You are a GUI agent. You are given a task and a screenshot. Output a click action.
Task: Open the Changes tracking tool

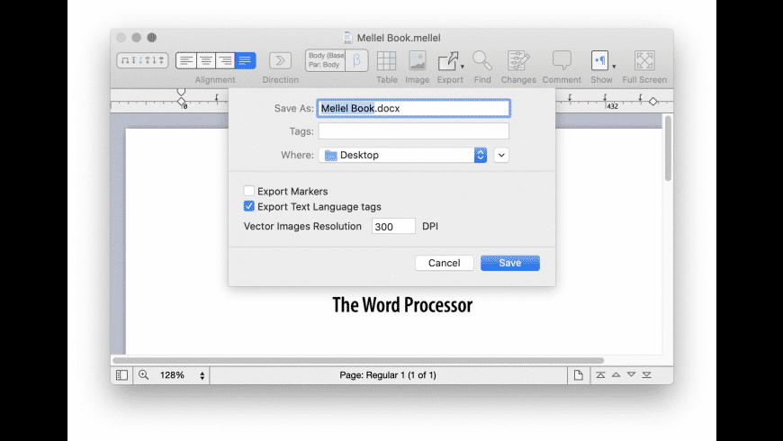518,61
